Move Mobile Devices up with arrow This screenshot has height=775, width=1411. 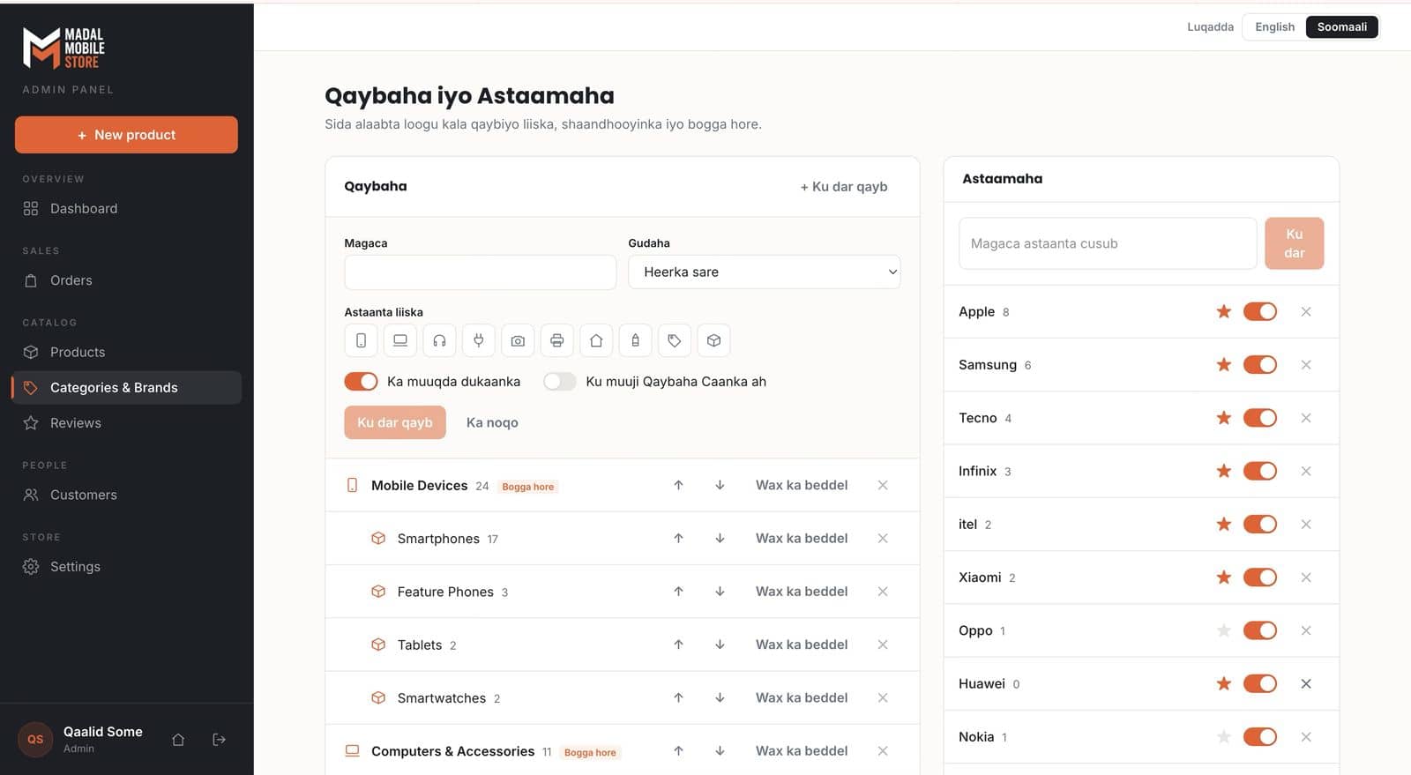[x=678, y=485]
